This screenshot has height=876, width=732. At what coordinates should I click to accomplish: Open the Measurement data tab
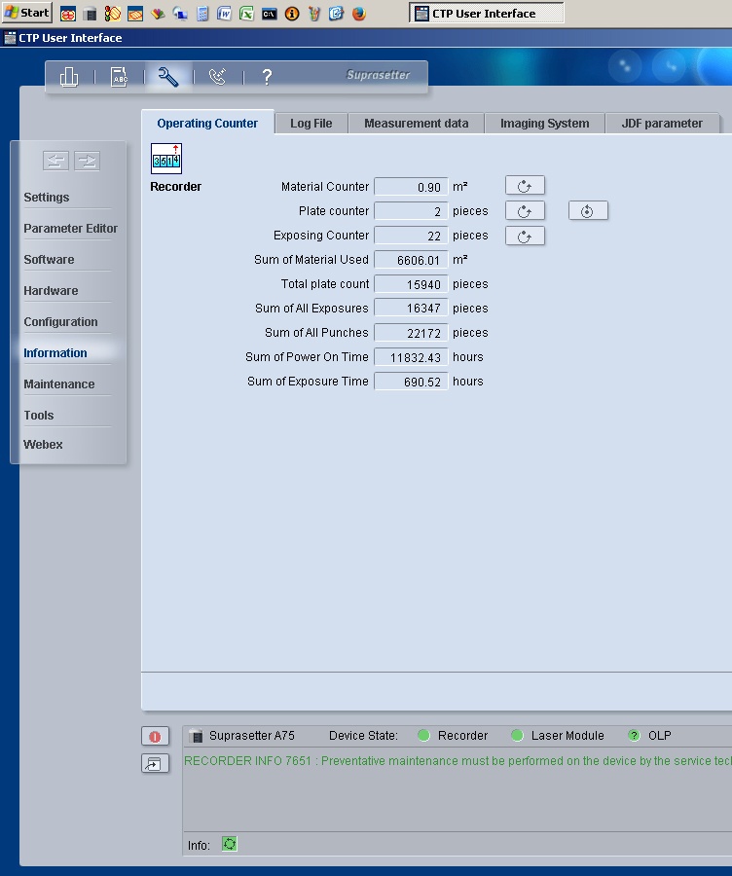click(x=416, y=124)
